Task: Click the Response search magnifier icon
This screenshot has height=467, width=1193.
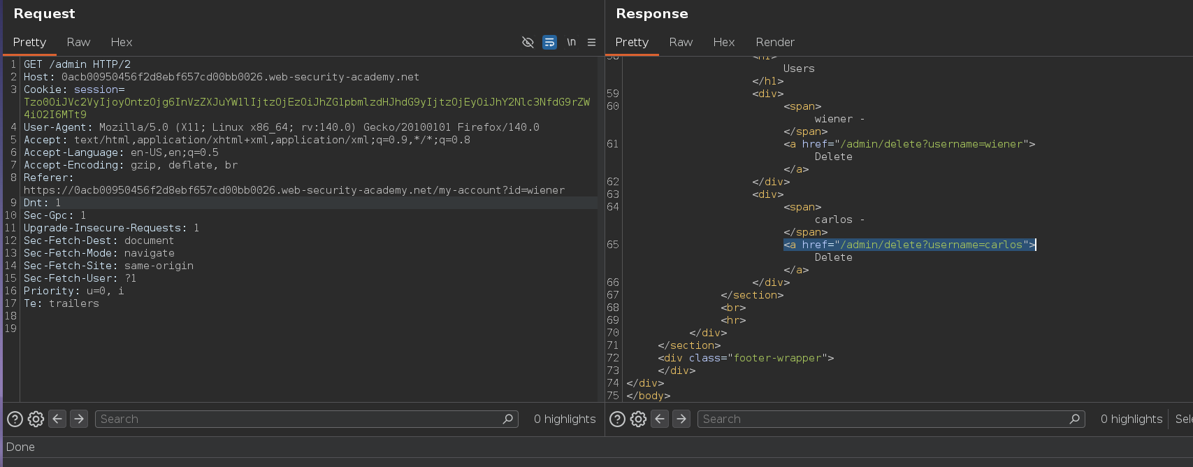Action: pos(1075,419)
